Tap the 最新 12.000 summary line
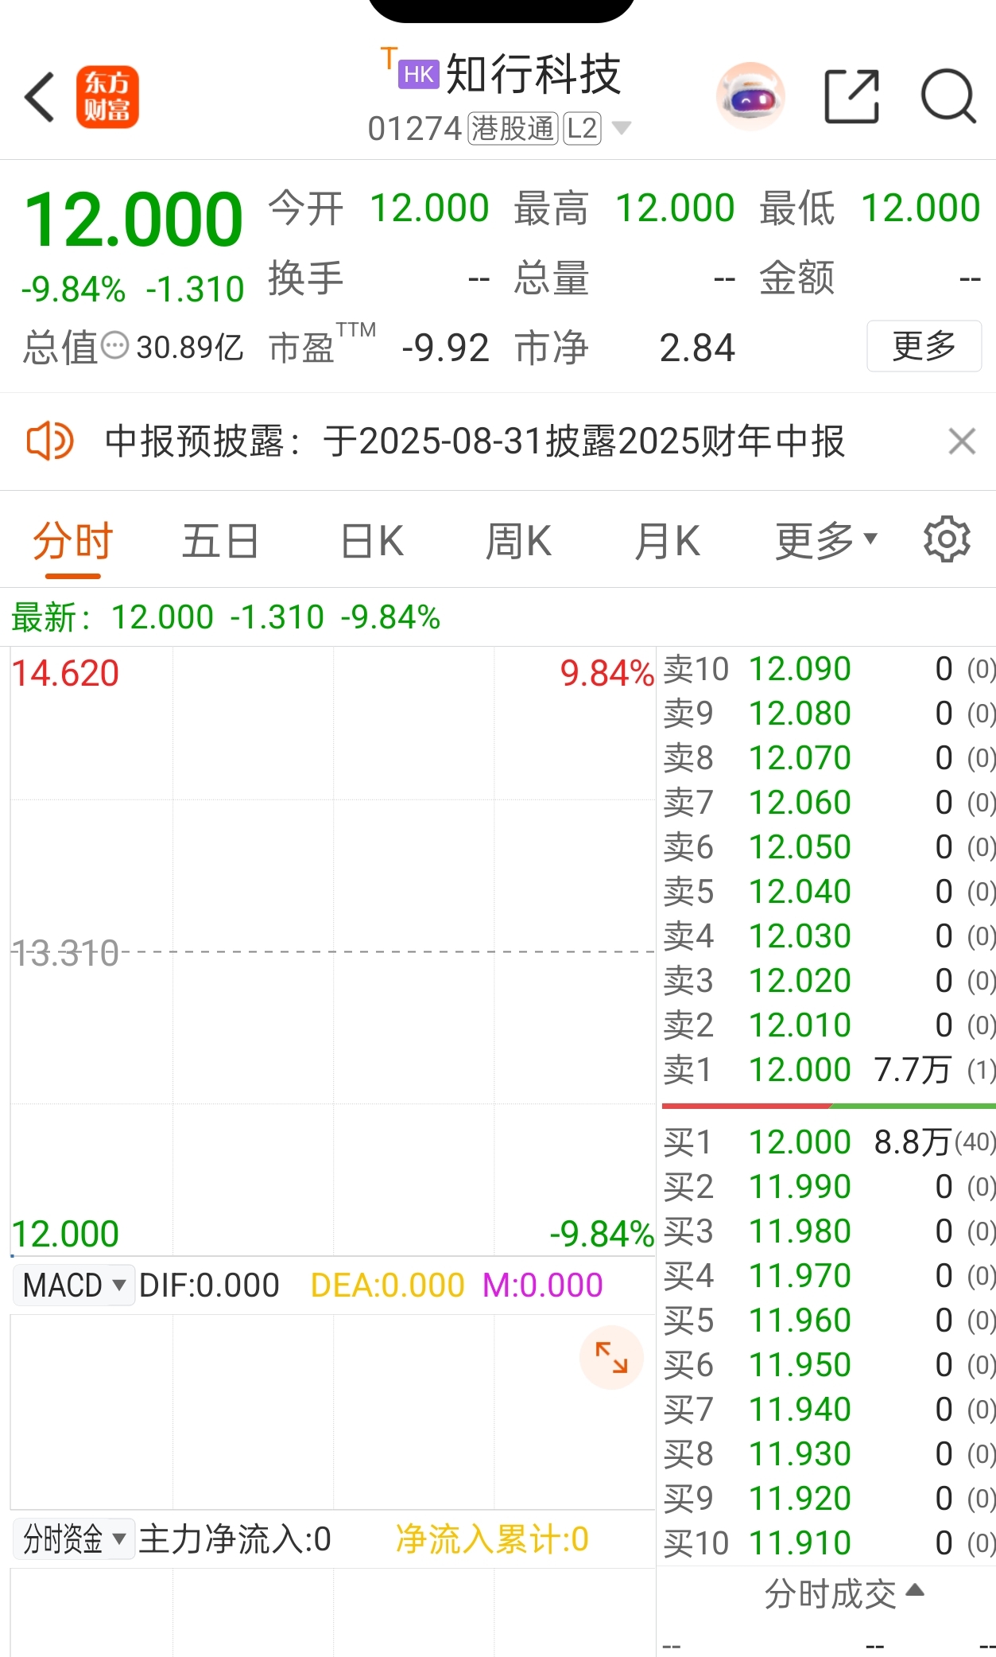The image size is (996, 1657). click(x=226, y=617)
